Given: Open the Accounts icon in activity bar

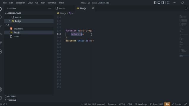Looking at the screenshot, I should [x=1, y=90].
